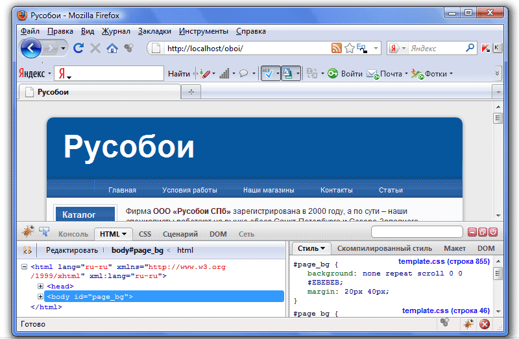
Task: Switch to the Firebug Консоль tab
Action: pos(73,234)
